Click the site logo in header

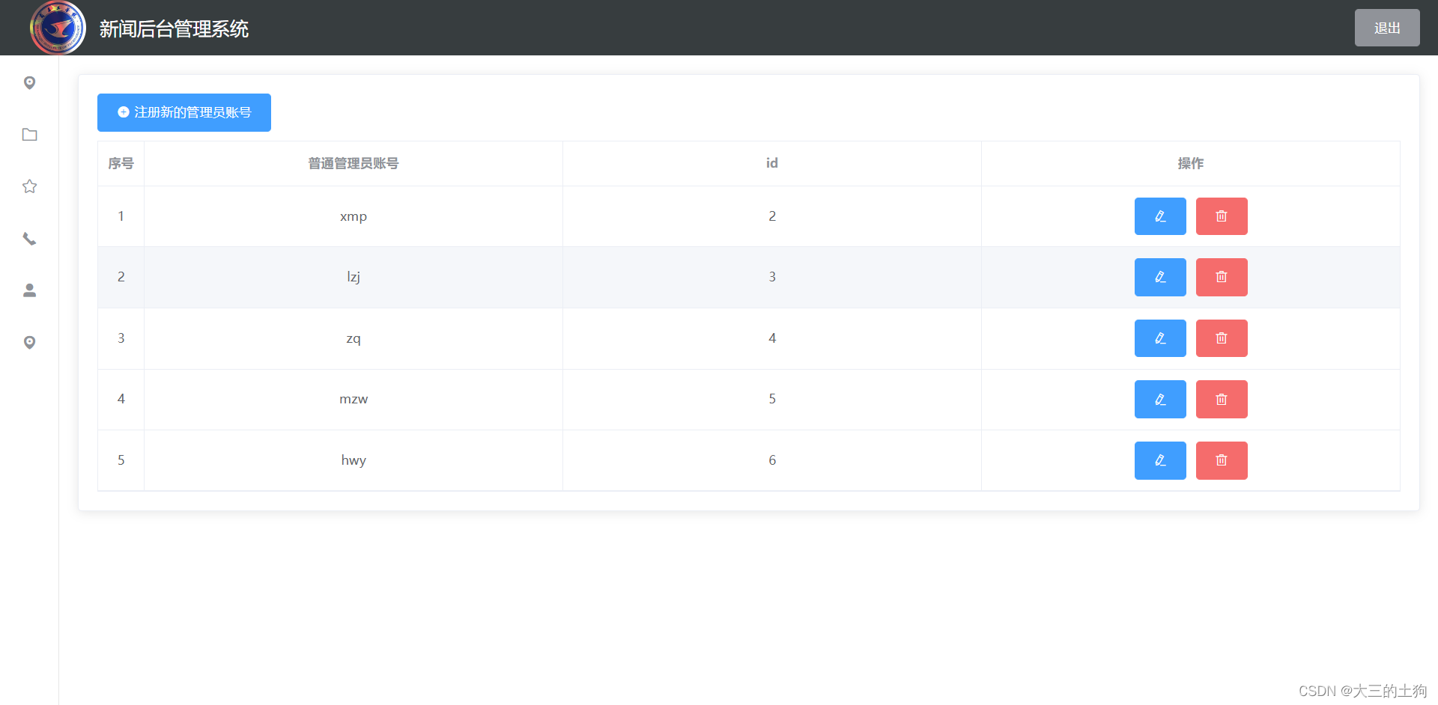58,28
